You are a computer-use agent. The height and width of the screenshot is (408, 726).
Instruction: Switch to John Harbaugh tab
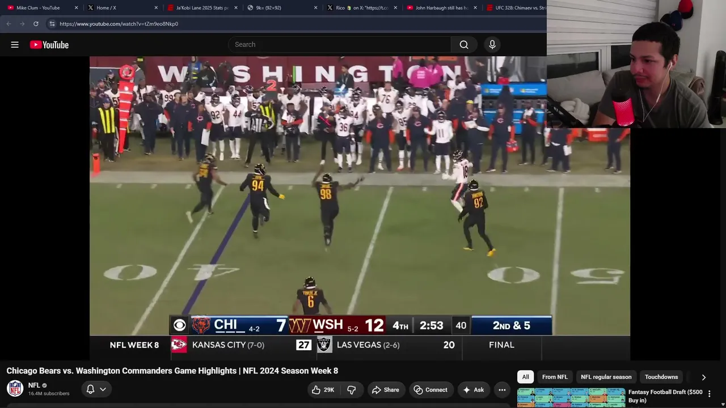[442, 8]
